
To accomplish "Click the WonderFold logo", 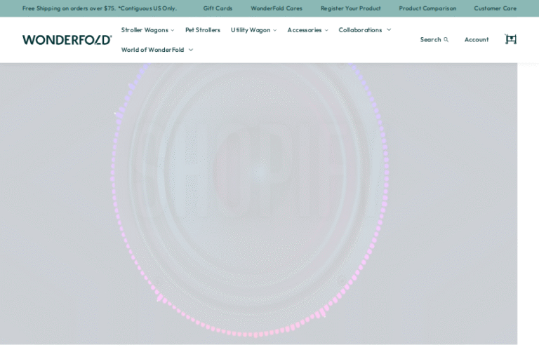I will pyautogui.click(x=67, y=40).
